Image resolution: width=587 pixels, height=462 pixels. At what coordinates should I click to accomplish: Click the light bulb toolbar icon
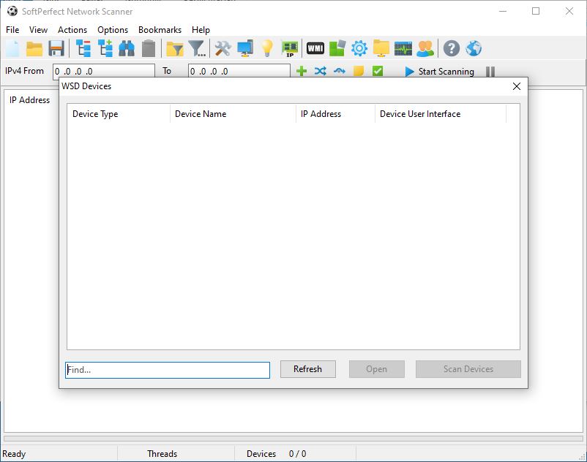267,48
